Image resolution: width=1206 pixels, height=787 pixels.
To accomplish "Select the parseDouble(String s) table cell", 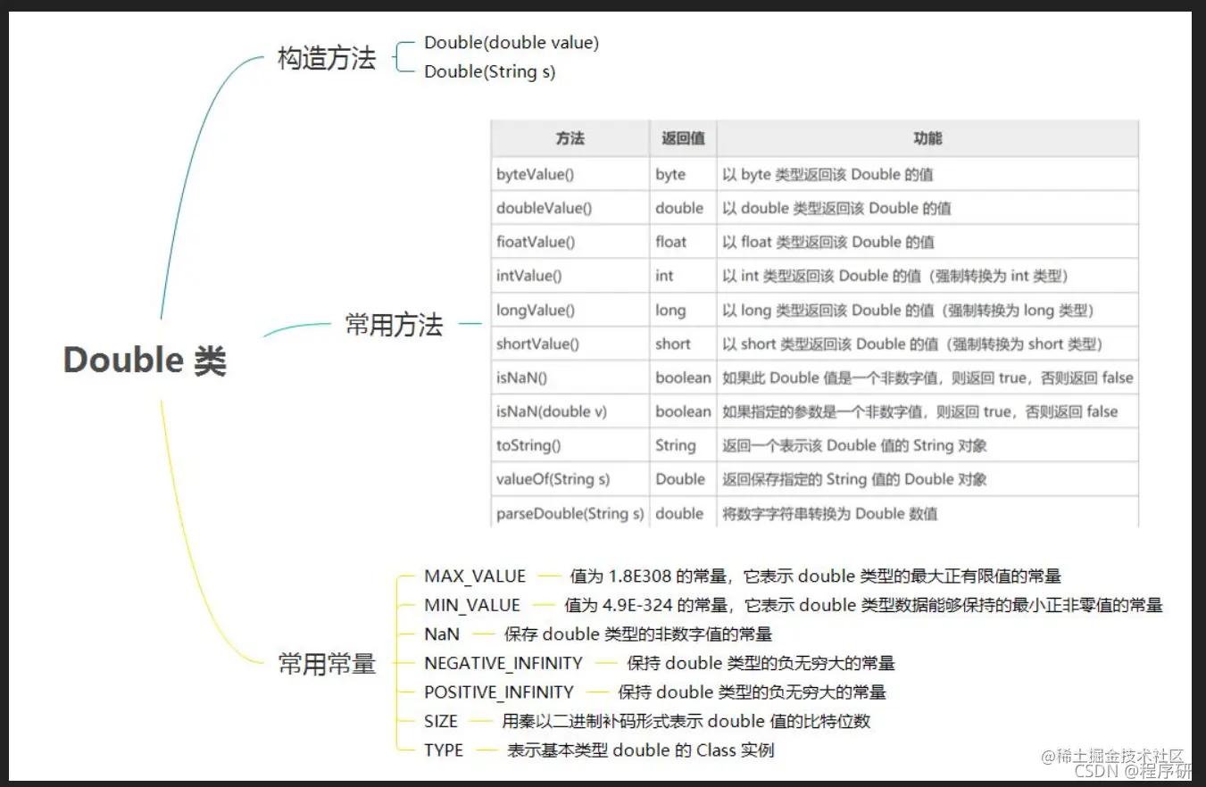I will point(570,513).
